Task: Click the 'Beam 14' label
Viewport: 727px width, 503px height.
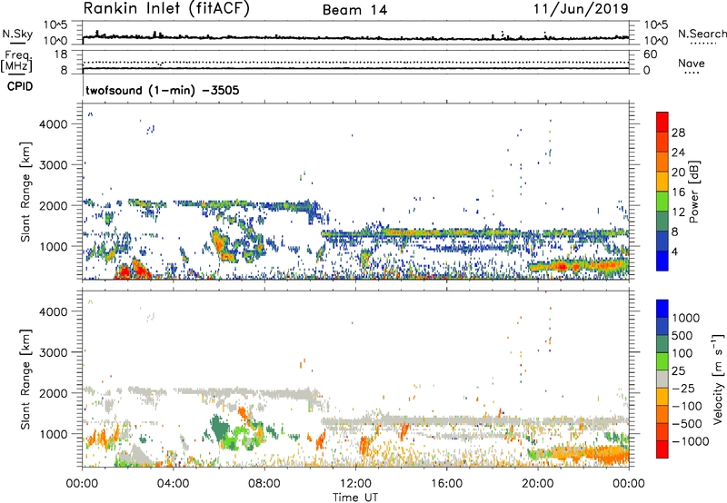Action: [354, 10]
